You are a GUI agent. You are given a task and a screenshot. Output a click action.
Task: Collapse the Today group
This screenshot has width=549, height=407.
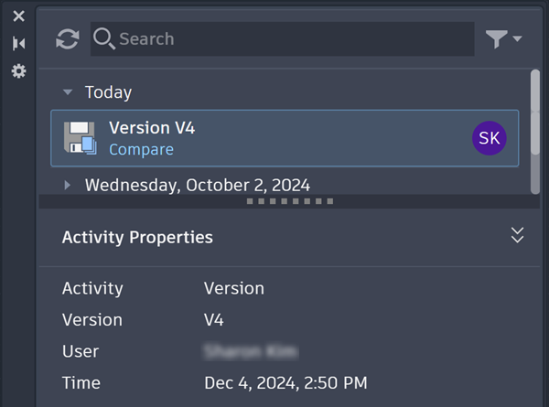point(68,92)
